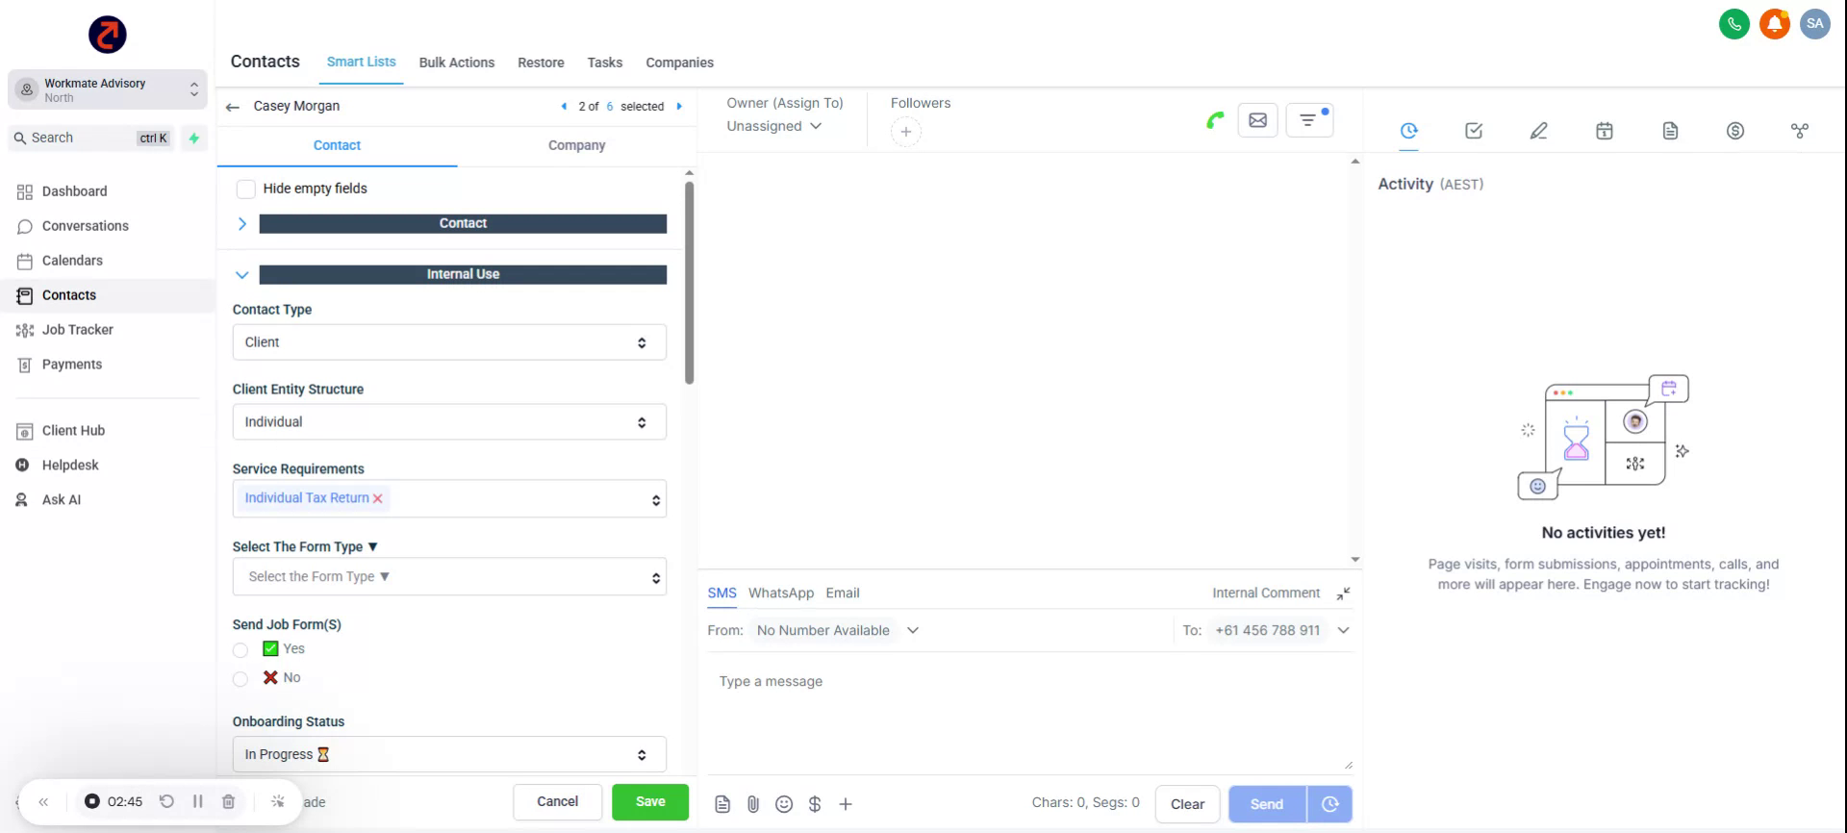The image size is (1847, 833).
Task: Click the Search field in sidebar
Action: pos(93,138)
